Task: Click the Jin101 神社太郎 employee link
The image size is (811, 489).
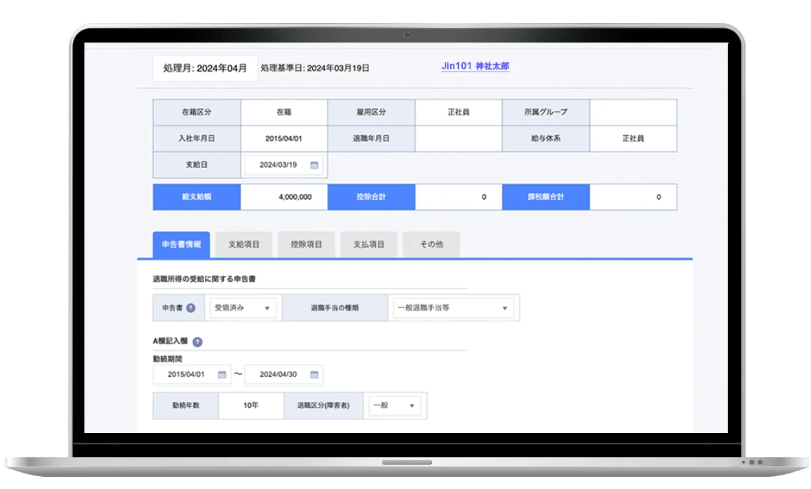Action: [474, 66]
